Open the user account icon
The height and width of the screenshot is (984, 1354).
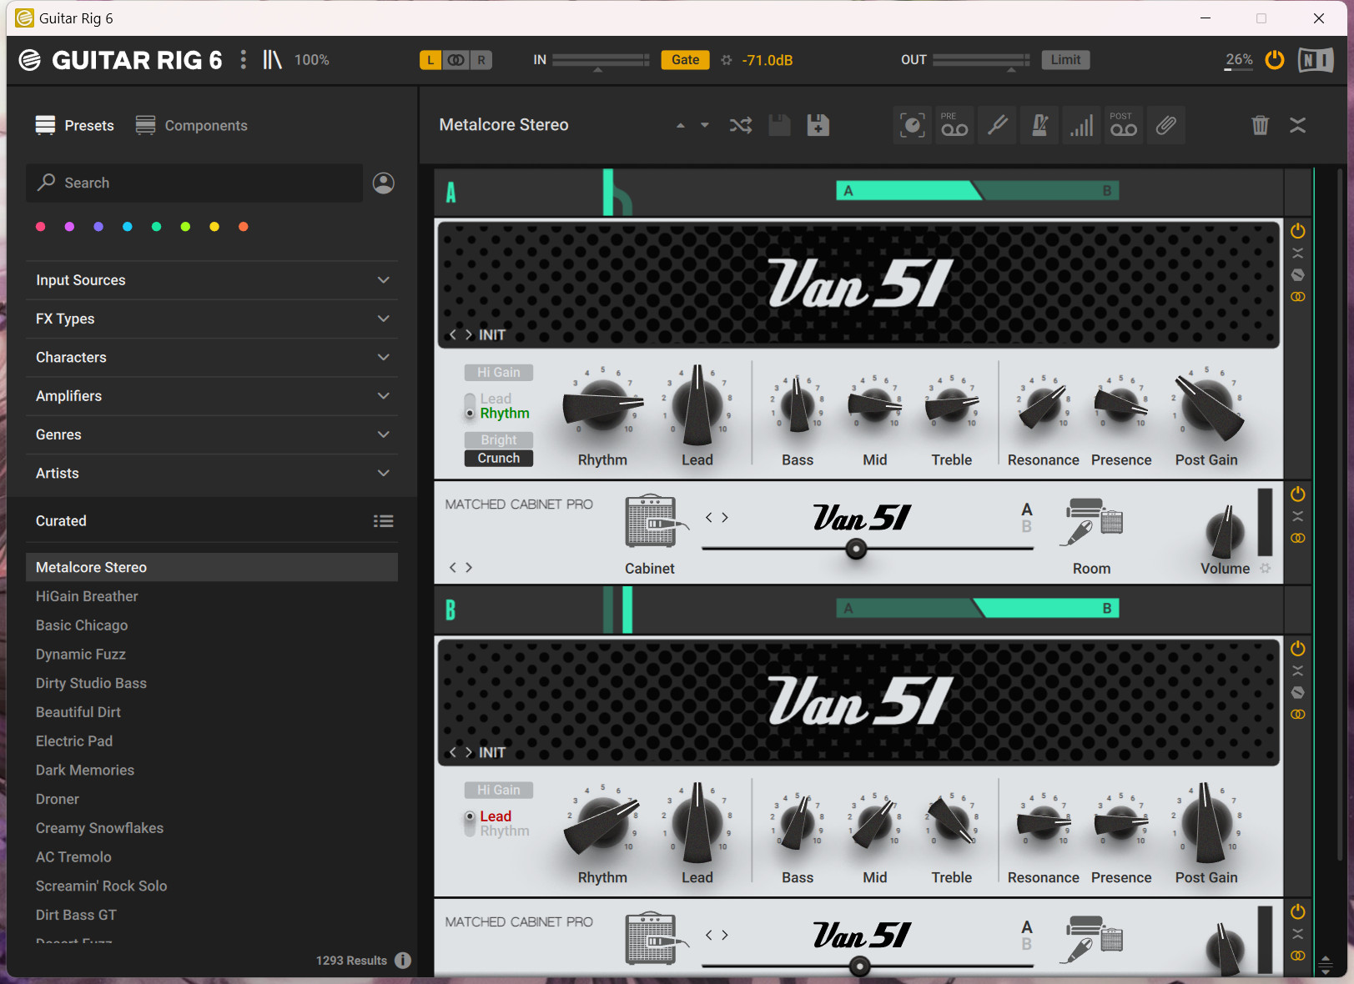(x=383, y=183)
